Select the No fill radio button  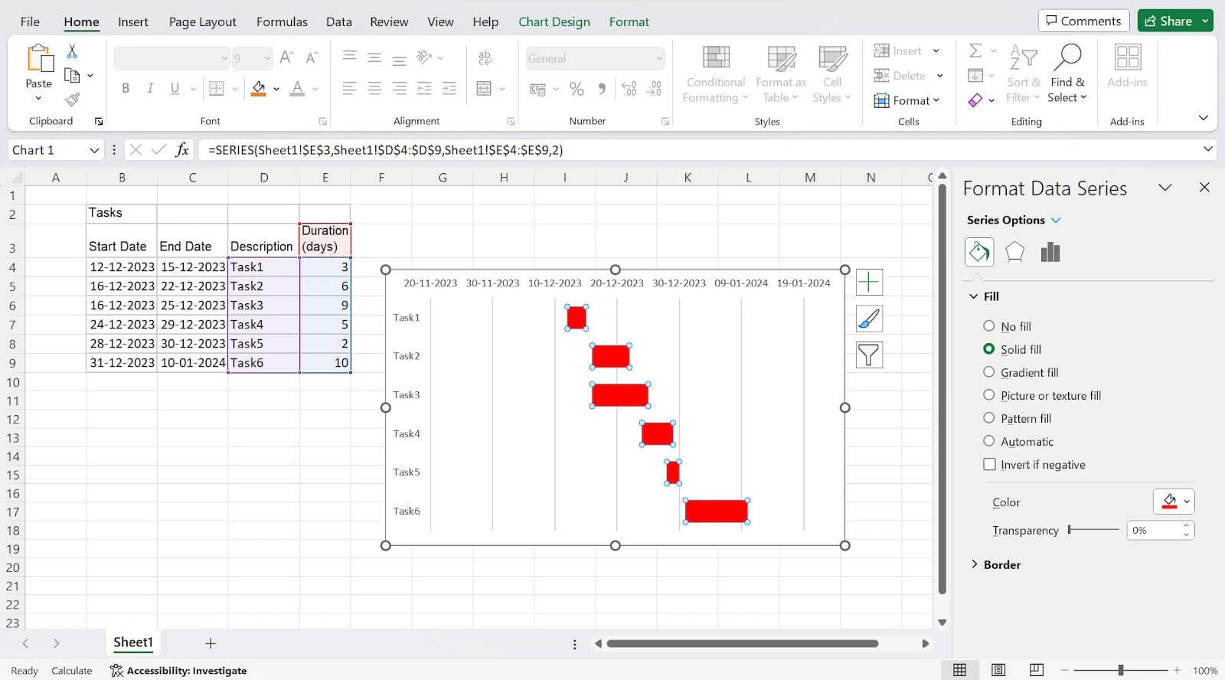click(989, 326)
